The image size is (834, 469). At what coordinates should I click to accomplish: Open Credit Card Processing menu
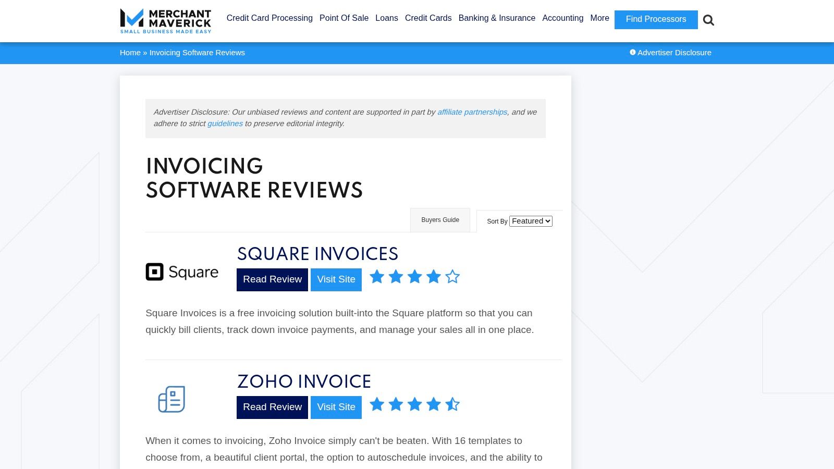click(x=269, y=18)
